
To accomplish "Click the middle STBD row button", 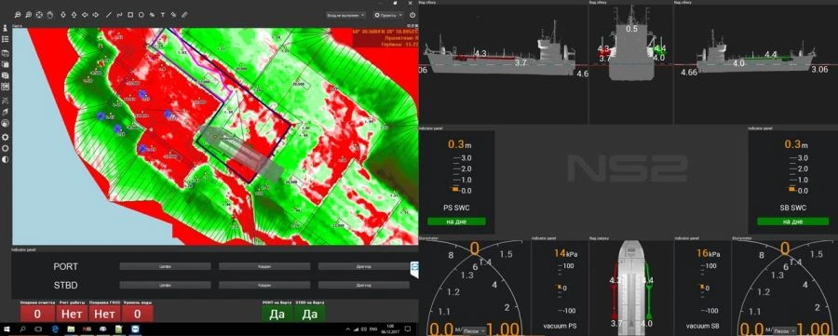I will click(x=264, y=285).
